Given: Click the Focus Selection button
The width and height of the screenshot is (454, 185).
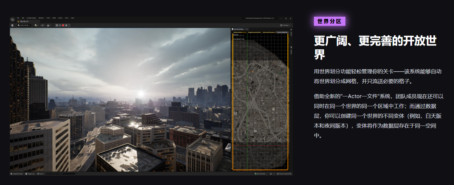Looking at the screenshot, I should coord(282,32).
